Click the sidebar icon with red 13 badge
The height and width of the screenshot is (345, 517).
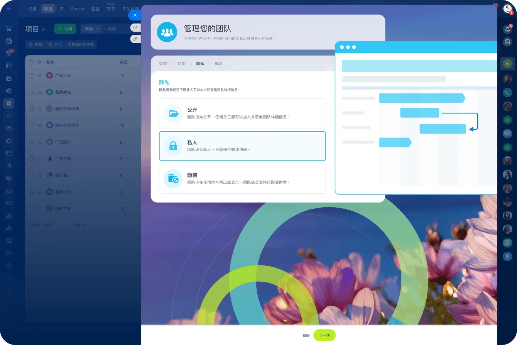coord(9,53)
